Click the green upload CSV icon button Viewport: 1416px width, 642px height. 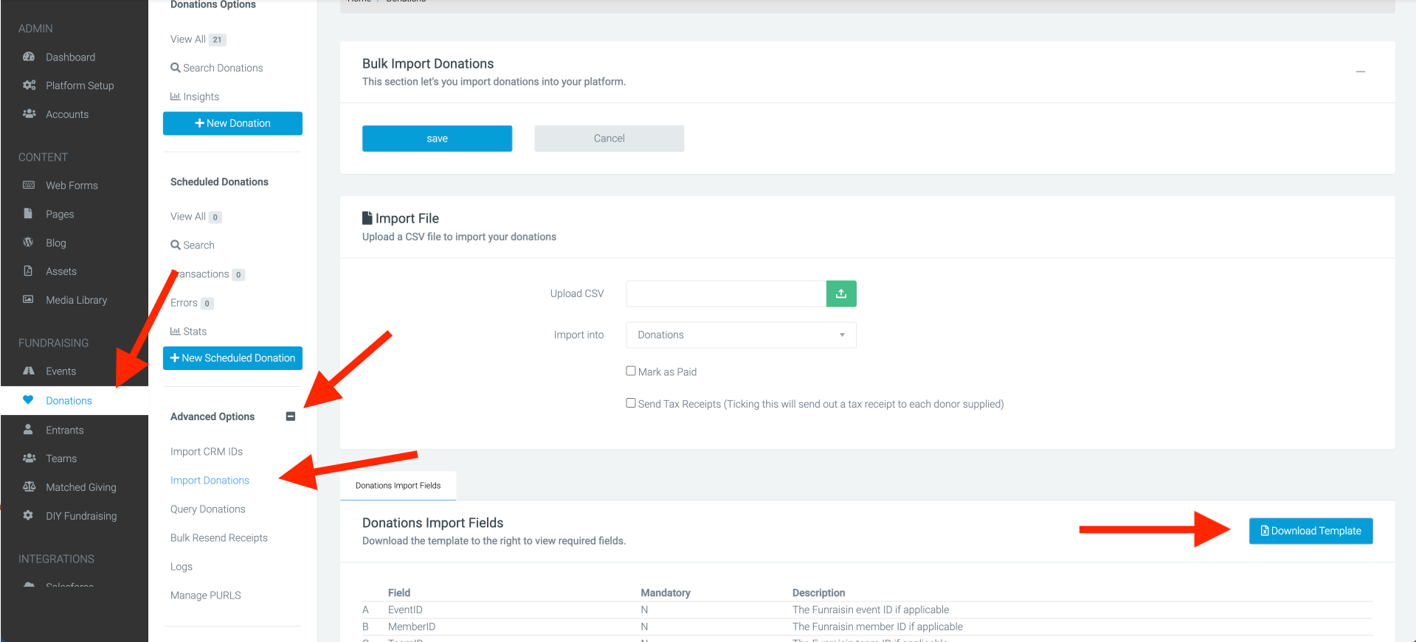841,293
